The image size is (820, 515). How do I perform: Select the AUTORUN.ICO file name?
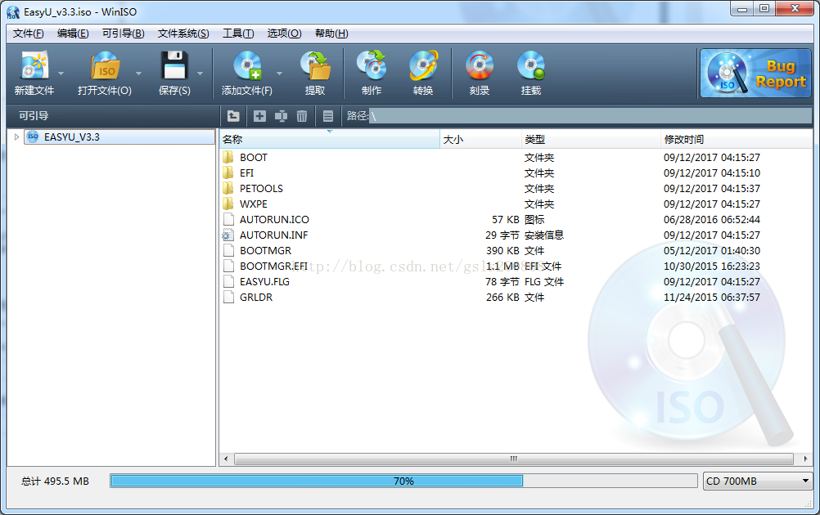(274, 219)
